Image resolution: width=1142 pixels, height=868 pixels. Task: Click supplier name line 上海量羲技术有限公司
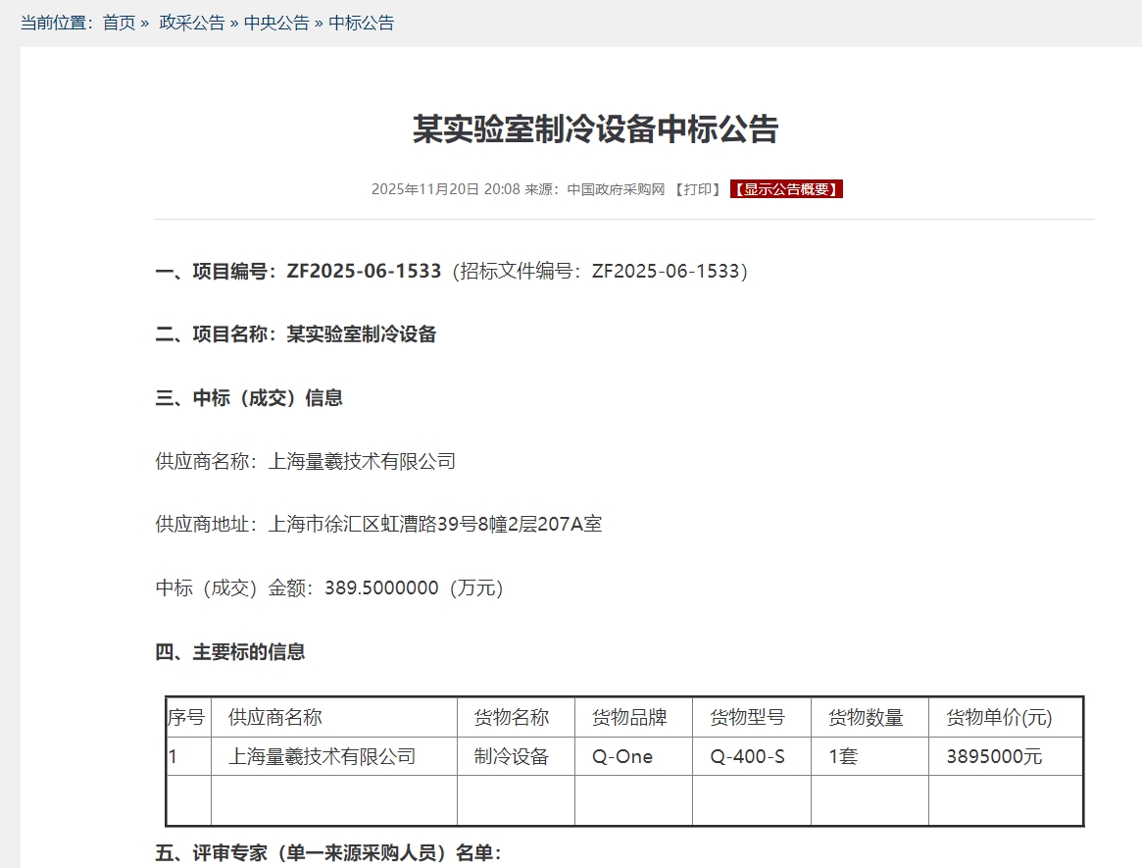[305, 461]
